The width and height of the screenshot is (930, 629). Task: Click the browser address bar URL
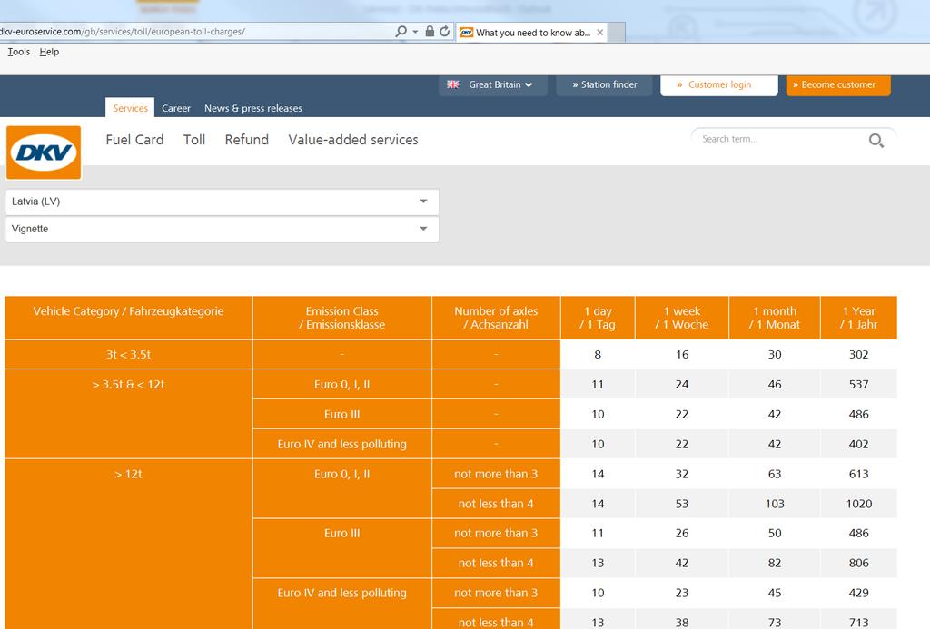pos(123,32)
